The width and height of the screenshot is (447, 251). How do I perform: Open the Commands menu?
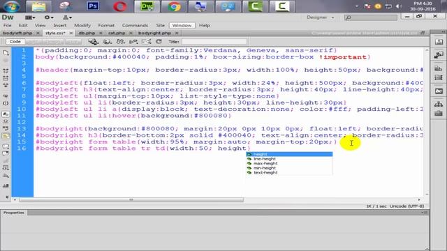tap(135, 25)
